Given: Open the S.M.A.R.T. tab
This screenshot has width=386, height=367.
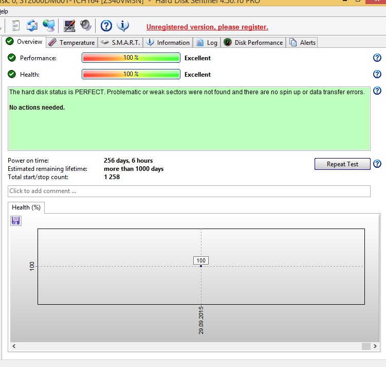Looking at the screenshot, I should click(120, 43).
